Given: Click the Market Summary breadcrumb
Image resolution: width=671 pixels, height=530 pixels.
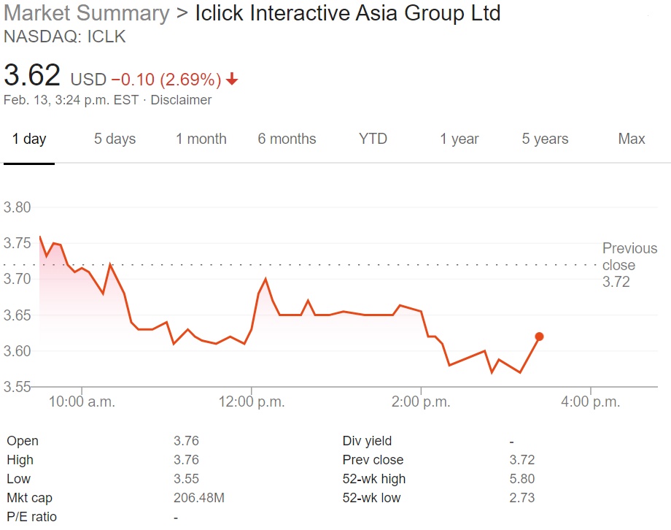Looking at the screenshot, I should tap(86, 13).
